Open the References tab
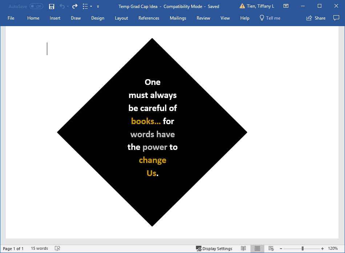The width and height of the screenshot is (345, 253). tap(149, 18)
